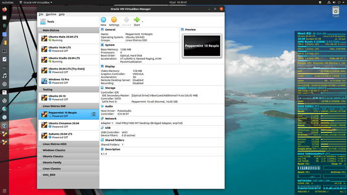The width and height of the screenshot is (347, 195).
Task: Select Ubuntu 16.04 LTS machine
Action: pos(68,49)
